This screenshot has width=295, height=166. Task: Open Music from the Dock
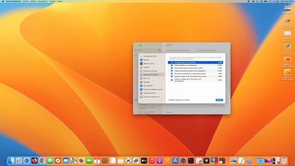pos(152,160)
